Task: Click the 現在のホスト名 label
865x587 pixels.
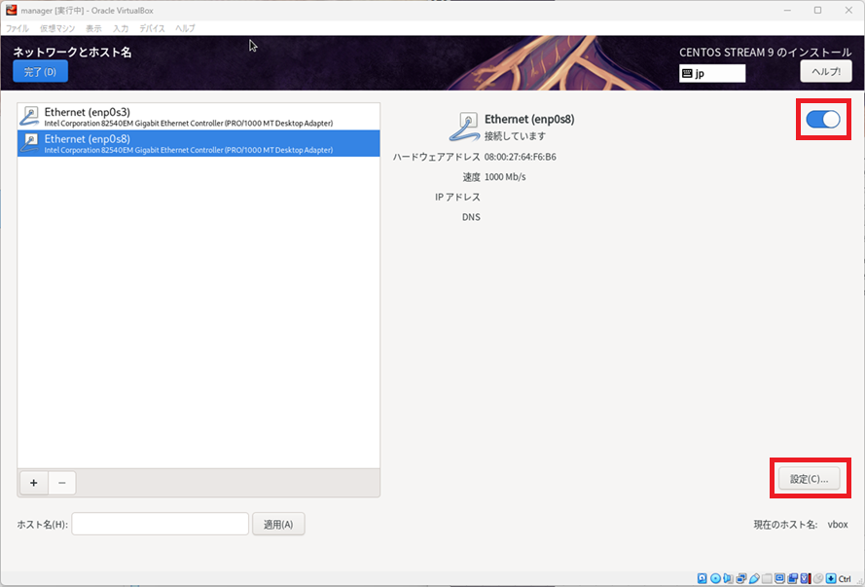Action: (785, 525)
